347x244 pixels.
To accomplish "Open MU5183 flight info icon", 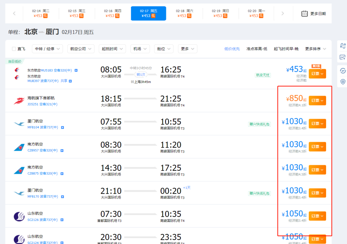I will click(x=76, y=71).
